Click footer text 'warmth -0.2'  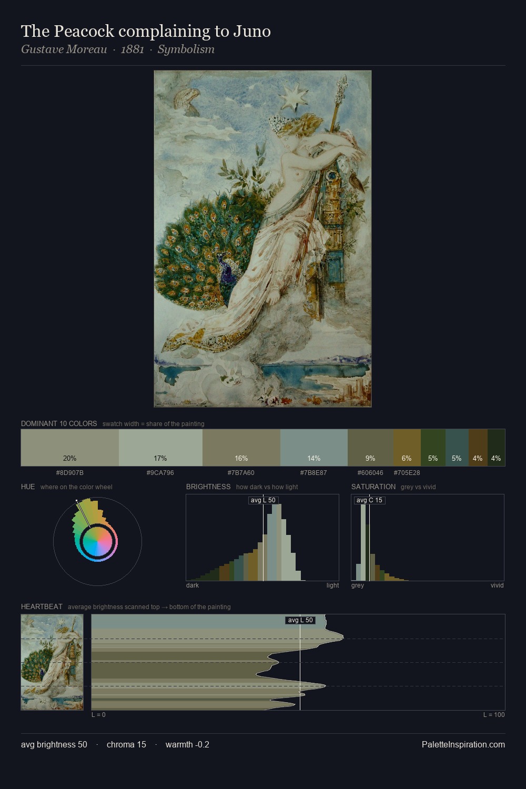click(187, 745)
